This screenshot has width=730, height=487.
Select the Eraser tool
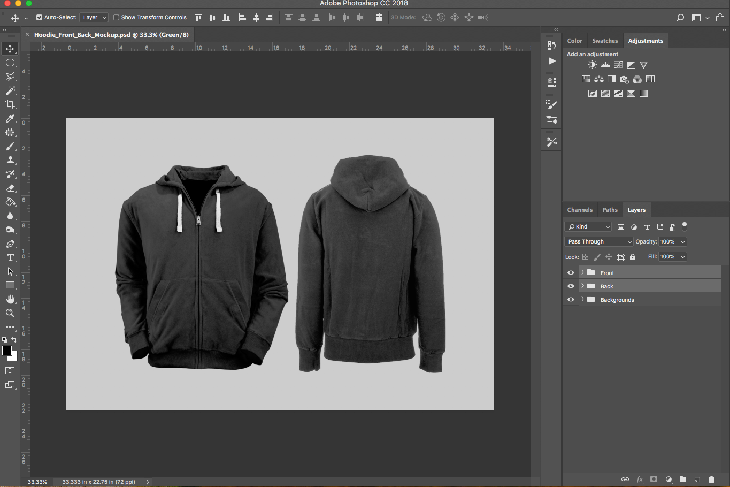point(10,188)
